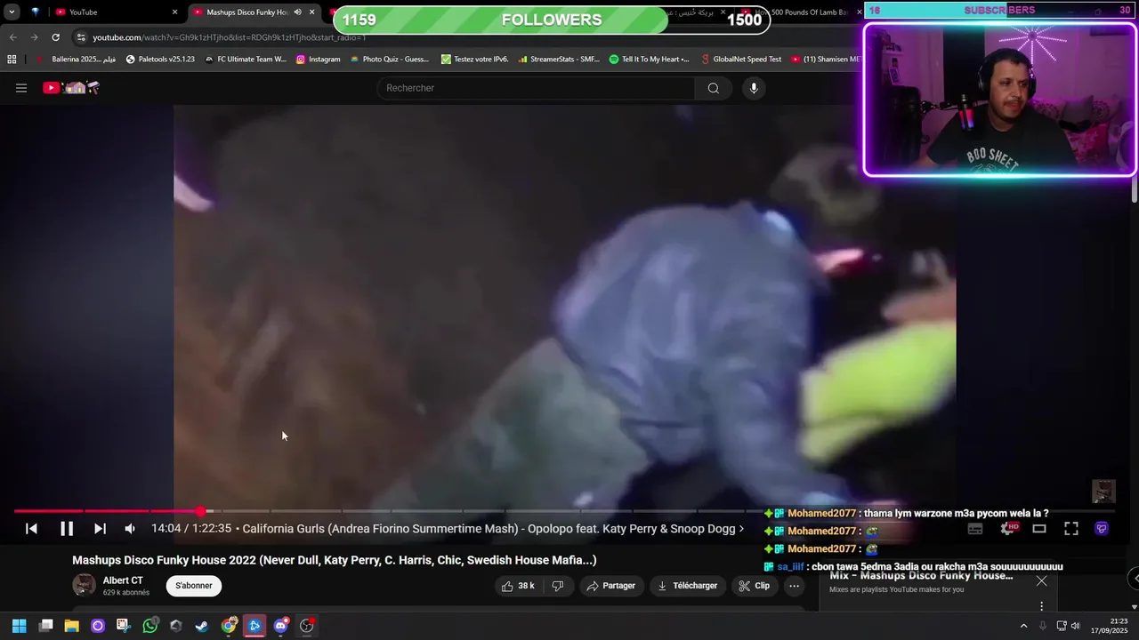This screenshot has height=640, width=1139.
Task: Close the YouTube tab
Action: [174, 12]
